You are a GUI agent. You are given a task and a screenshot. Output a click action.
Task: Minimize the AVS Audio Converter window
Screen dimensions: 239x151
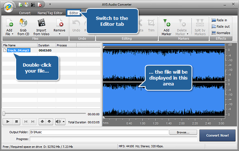coord(225,4)
